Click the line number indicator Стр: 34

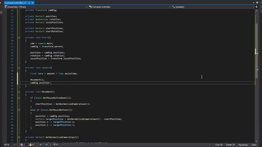click(x=219, y=145)
